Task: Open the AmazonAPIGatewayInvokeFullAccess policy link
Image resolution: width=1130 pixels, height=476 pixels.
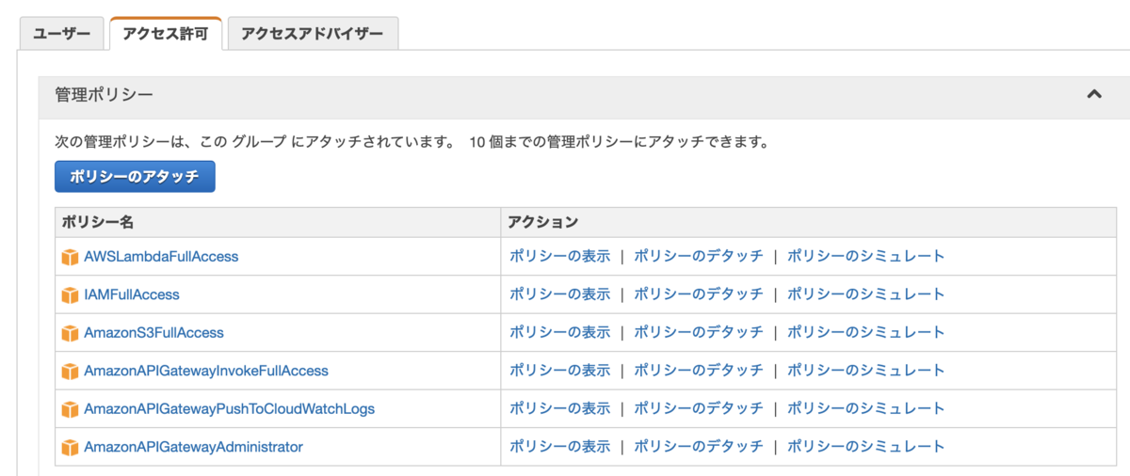Action: [206, 371]
